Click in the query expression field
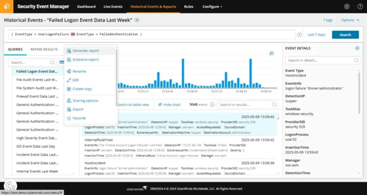The height and width of the screenshot is (195, 367). 152,35
